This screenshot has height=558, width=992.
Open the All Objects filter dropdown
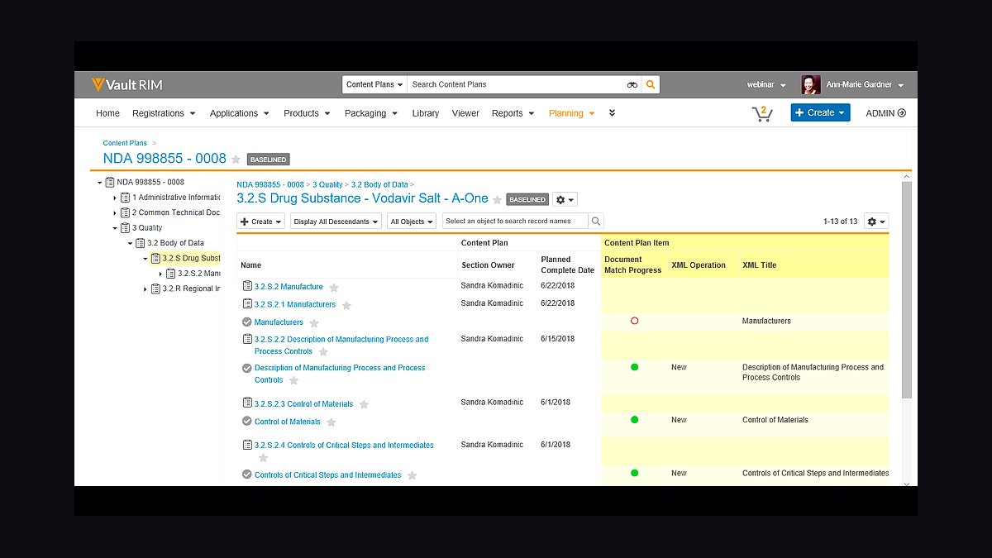[412, 222]
